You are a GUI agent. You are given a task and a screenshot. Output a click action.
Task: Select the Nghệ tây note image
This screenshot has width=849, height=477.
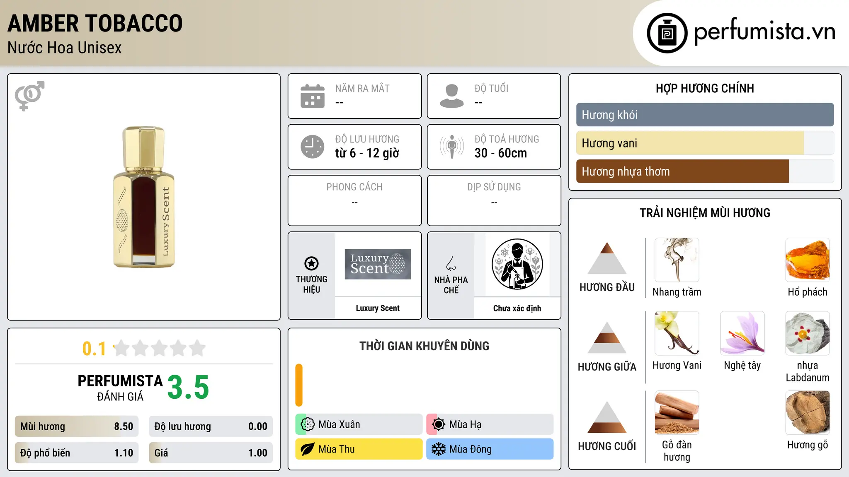742,333
